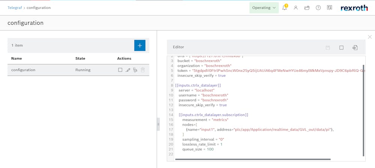Click the square icon in Editor toolbar
The width and height of the screenshot is (375, 168).
point(341,48)
